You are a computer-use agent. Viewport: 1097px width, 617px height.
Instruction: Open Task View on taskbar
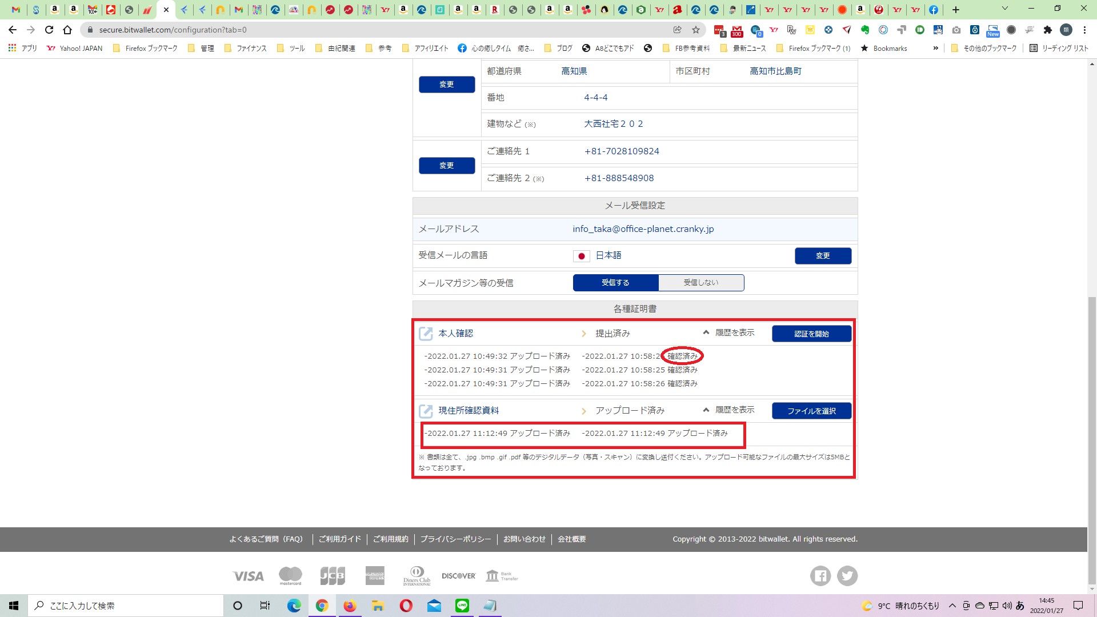pyautogui.click(x=265, y=606)
